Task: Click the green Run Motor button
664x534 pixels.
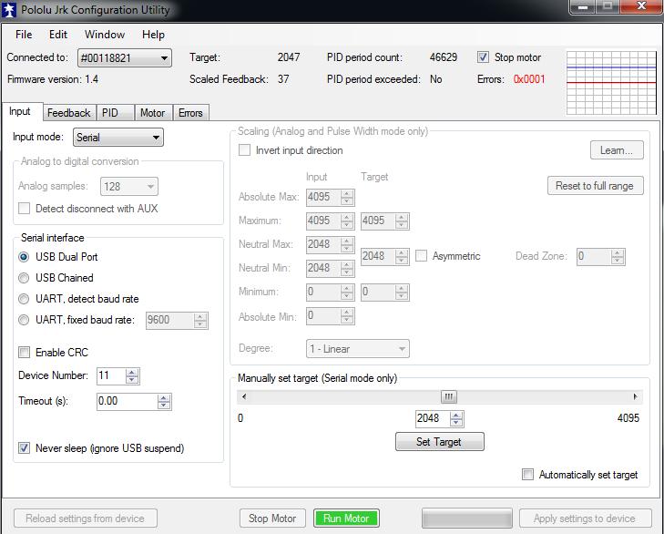Action: point(346,519)
